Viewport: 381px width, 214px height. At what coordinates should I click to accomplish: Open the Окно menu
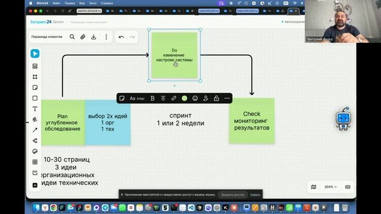93,3
